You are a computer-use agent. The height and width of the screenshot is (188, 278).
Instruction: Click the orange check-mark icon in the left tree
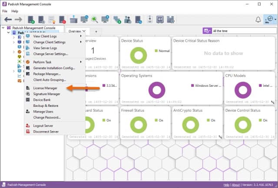19,52
